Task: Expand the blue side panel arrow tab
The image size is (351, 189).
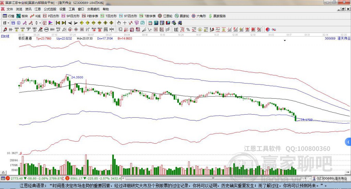Action: (x=348, y=142)
